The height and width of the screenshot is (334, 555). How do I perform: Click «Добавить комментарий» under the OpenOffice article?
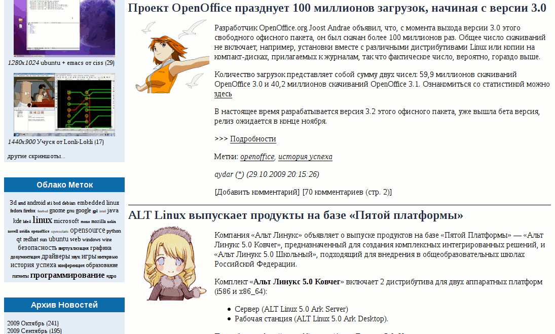click(257, 192)
